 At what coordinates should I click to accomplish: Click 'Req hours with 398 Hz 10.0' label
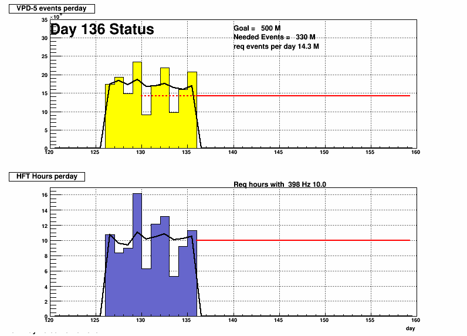[x=280, y=184]
